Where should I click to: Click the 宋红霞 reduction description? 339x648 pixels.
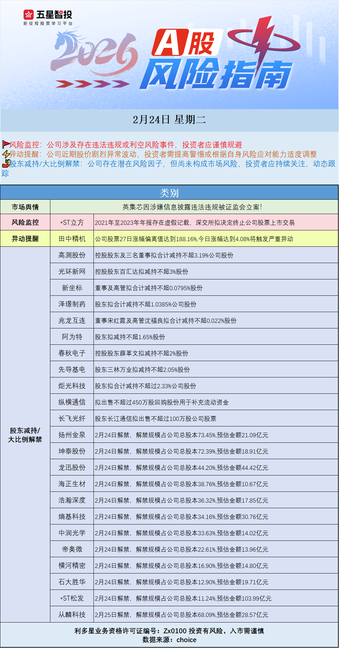(166, 321)
